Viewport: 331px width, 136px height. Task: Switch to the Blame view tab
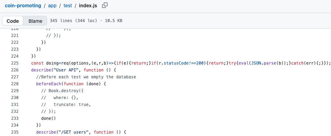tap(35, 21)
